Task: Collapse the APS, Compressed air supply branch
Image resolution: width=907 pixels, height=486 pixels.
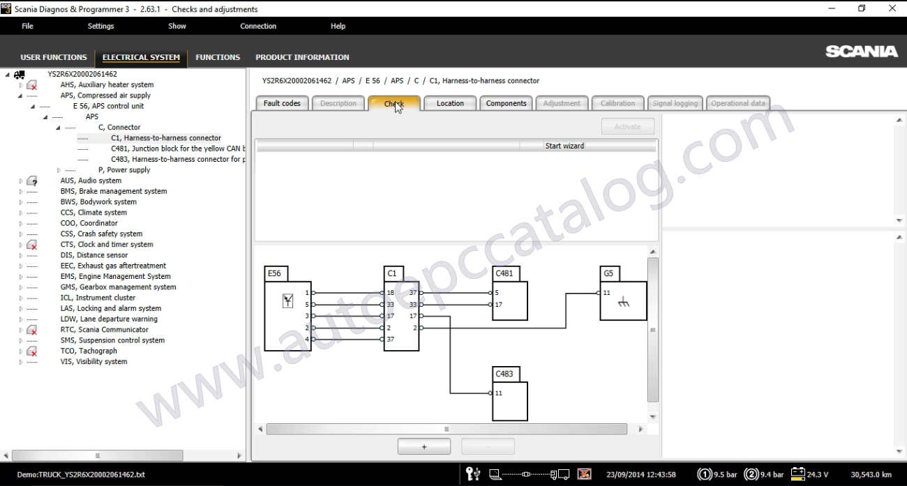Action: tap(20, 95)
